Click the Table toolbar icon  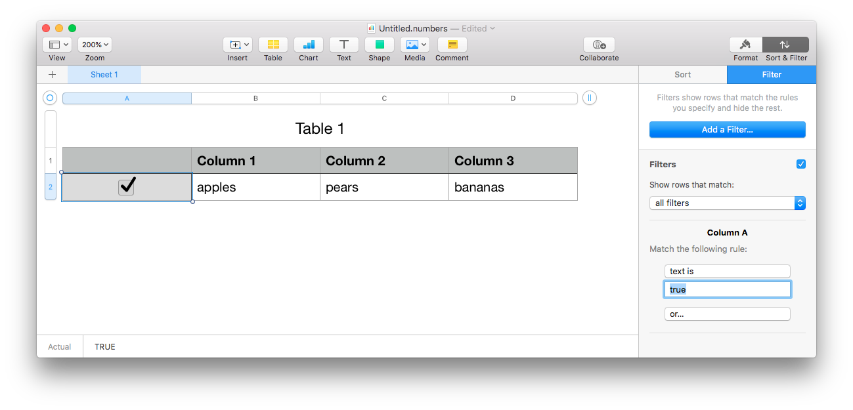point(273,45)
